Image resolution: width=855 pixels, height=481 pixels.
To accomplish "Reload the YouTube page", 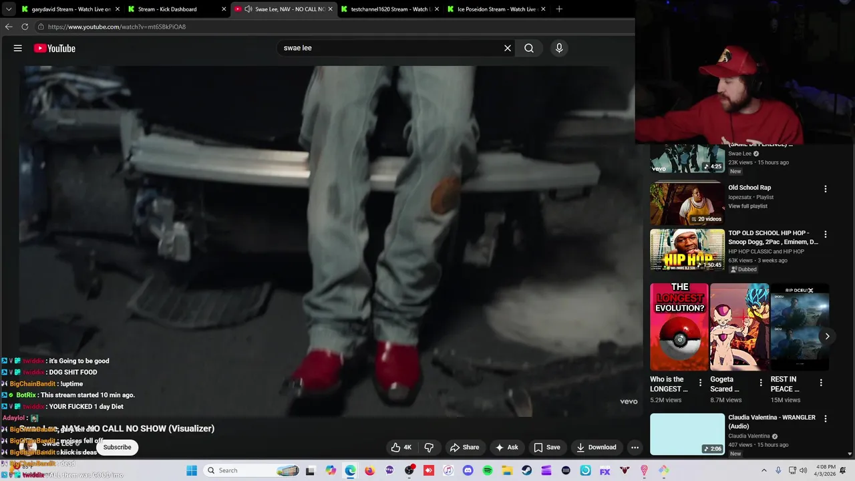I will click(x=25, y=27).
